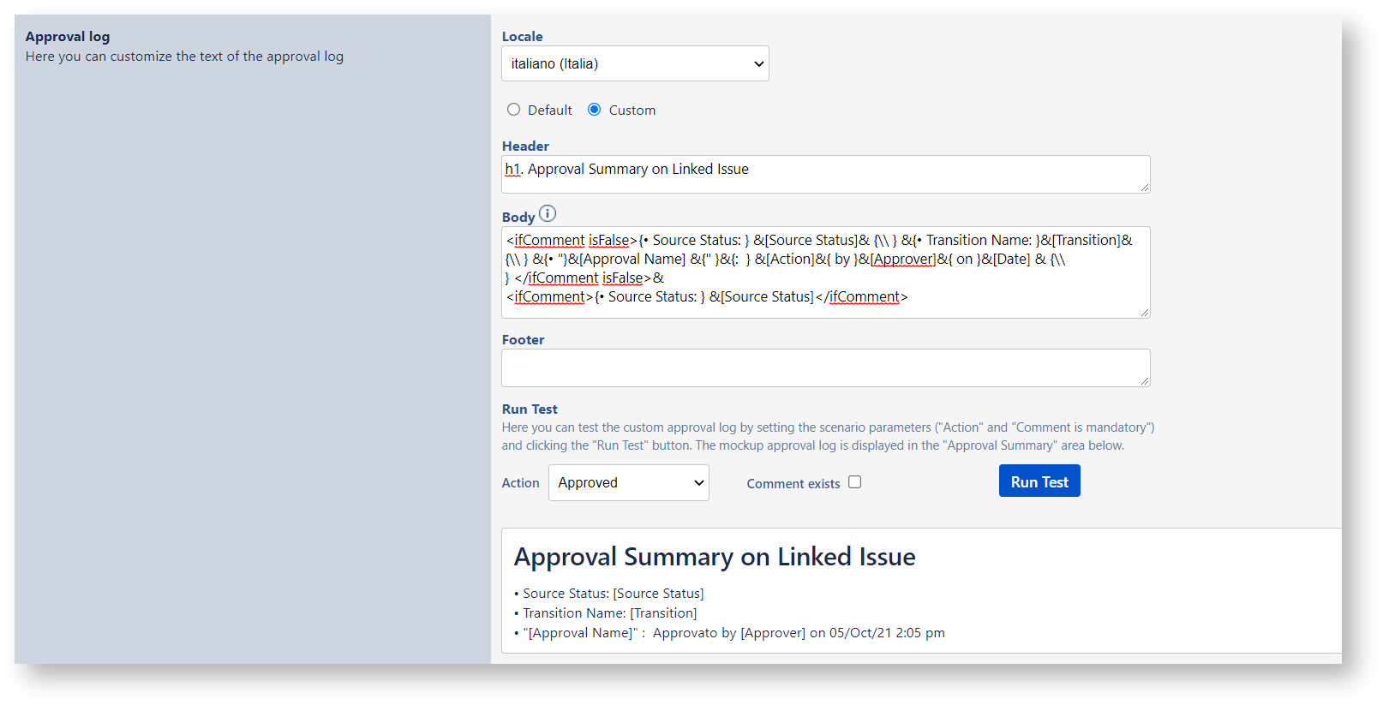Click the 'Comment exists' label text
The image size is (1383, 705).
pos(793,484)
